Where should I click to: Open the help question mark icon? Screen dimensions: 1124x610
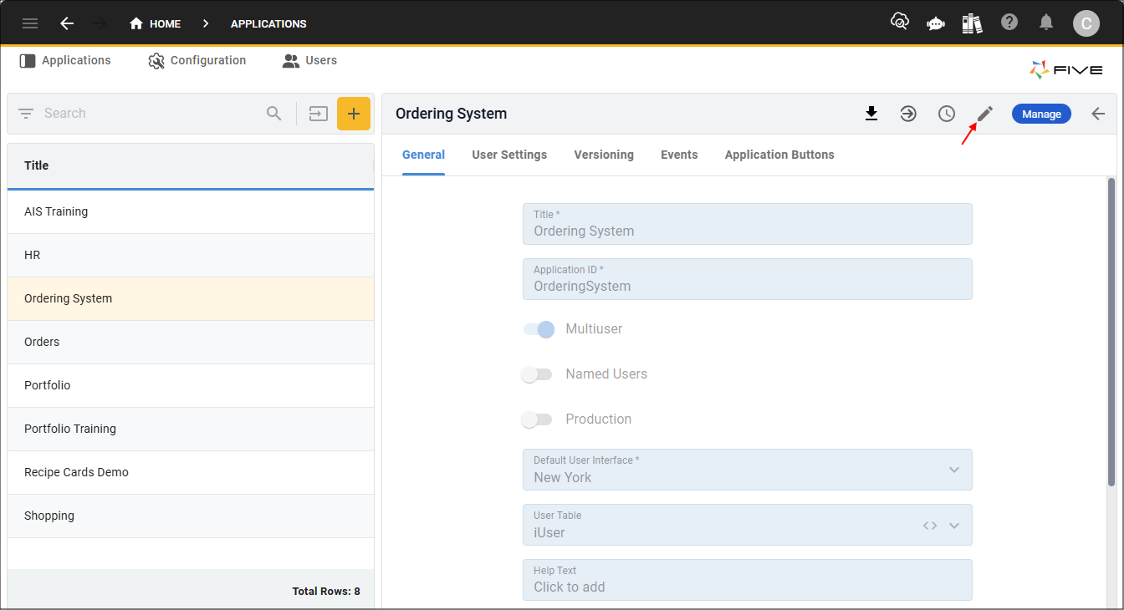tap(1009, 23)
